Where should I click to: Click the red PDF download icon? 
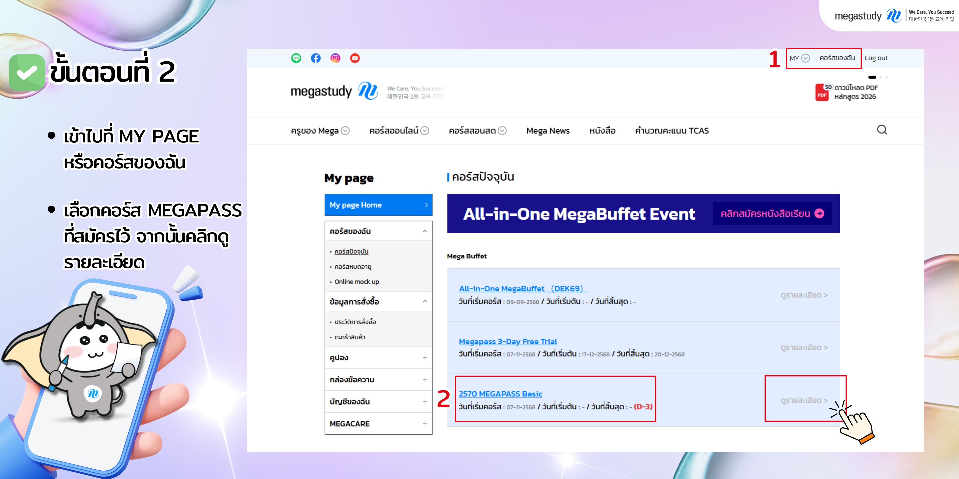pos(822,93)
